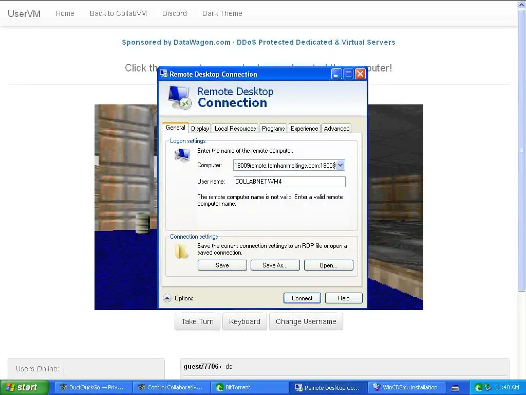
Task: Click the page vertical scrollbar thumb
Action: (x=522, y=150)
